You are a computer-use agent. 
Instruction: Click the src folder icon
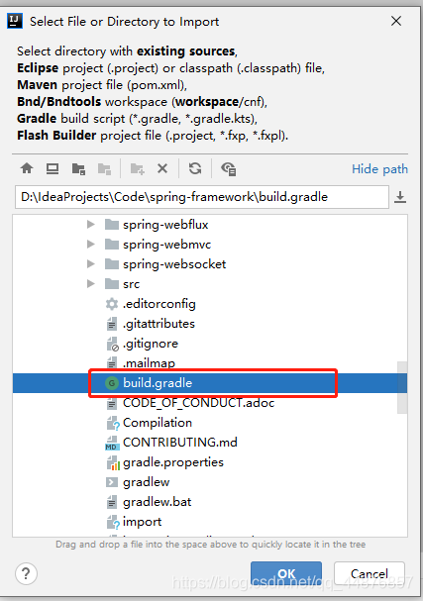click(x=112, y=283)
